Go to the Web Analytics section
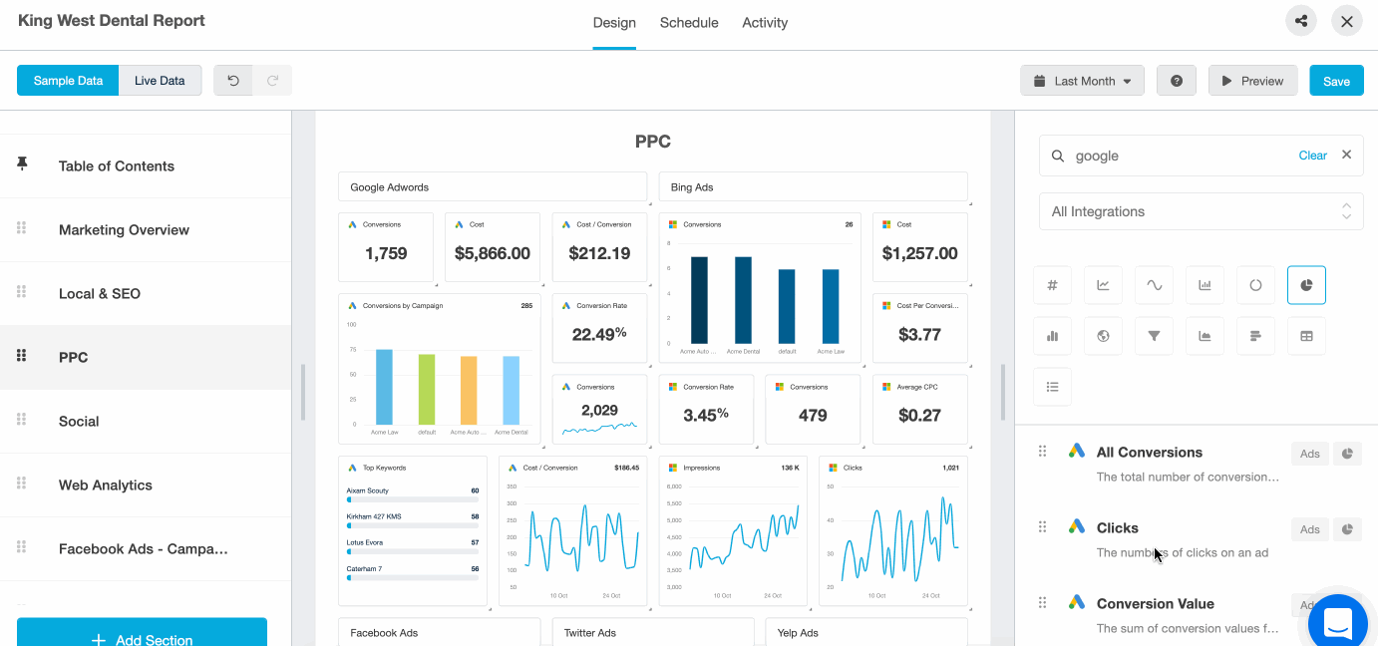1378x646 pixels. coord(146,485)
